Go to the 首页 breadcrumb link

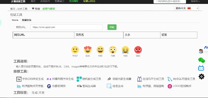[12, 9]
